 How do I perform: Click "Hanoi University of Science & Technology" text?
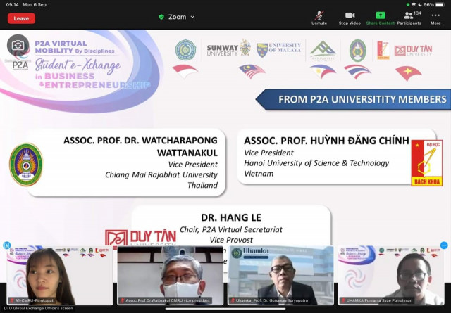pos(316,163)
